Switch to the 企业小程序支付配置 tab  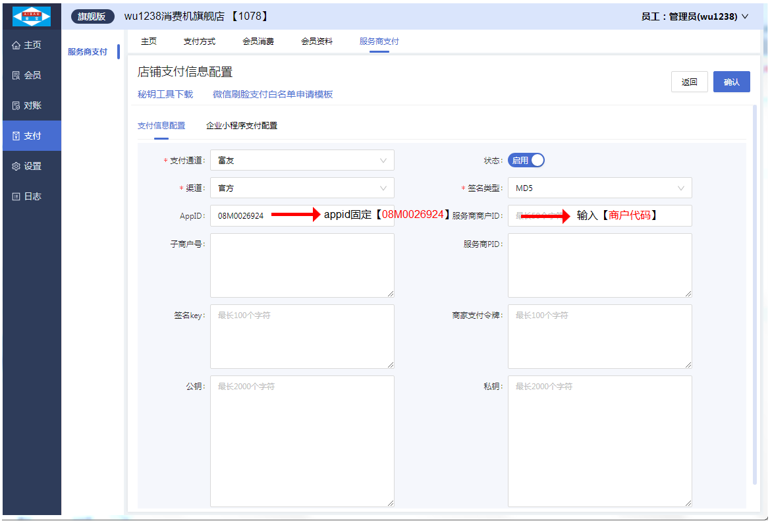(242, 125)
